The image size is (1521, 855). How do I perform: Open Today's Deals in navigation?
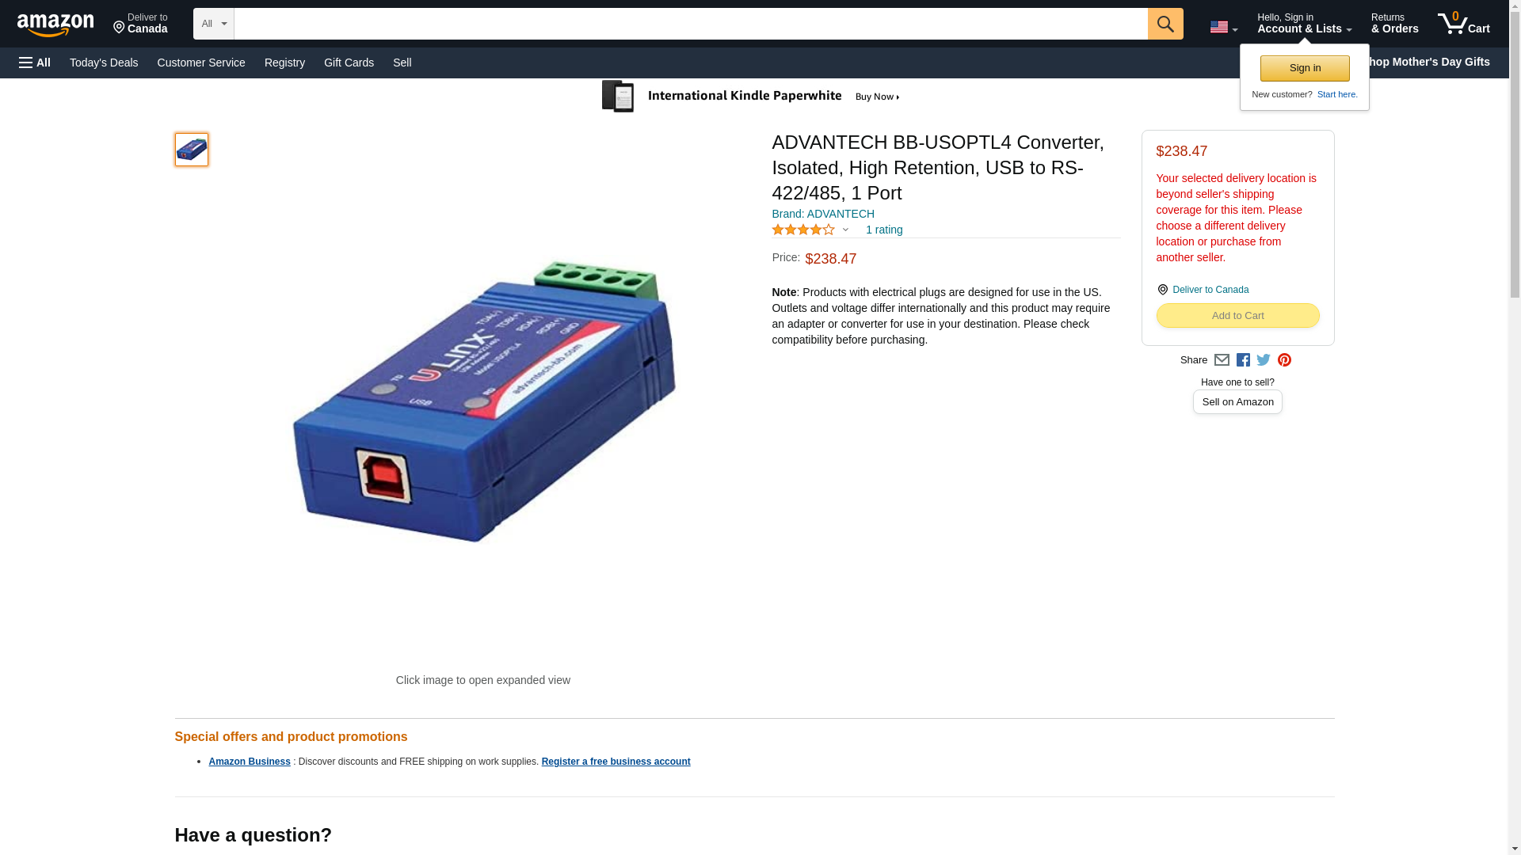click(104, 63)
